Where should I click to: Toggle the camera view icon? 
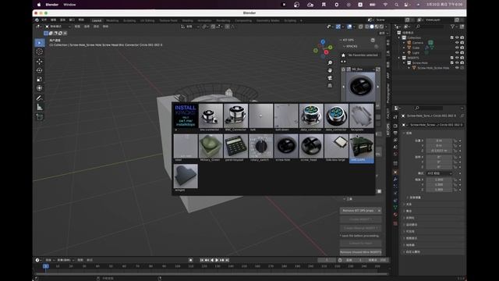[330, 78]
